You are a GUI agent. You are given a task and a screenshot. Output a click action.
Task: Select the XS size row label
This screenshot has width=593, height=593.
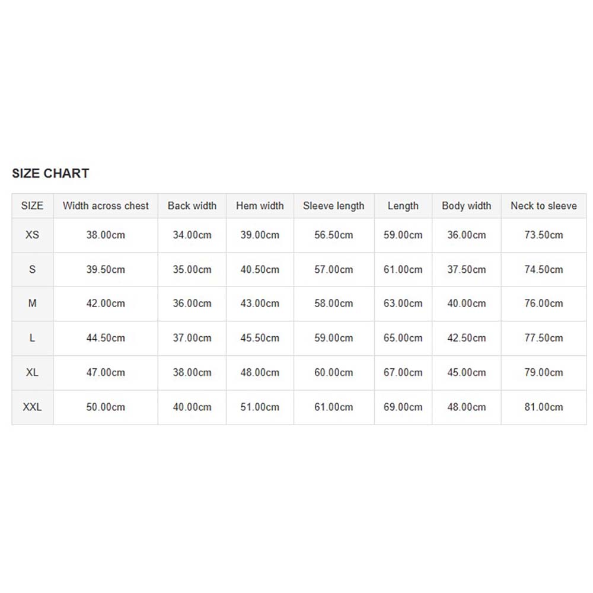point(33,235)
